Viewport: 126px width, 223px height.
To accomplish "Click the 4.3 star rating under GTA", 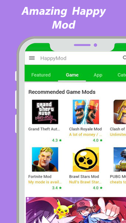I will [x=57, y=140].
